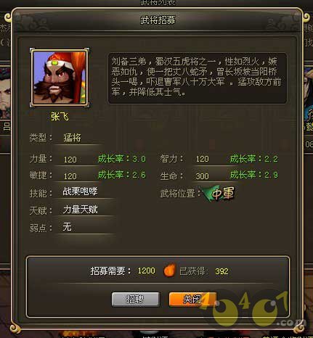The height and width of the screenshot is (338, 313).
Task: Click the 猛将 type value
Action: click(x=72, y=138)
